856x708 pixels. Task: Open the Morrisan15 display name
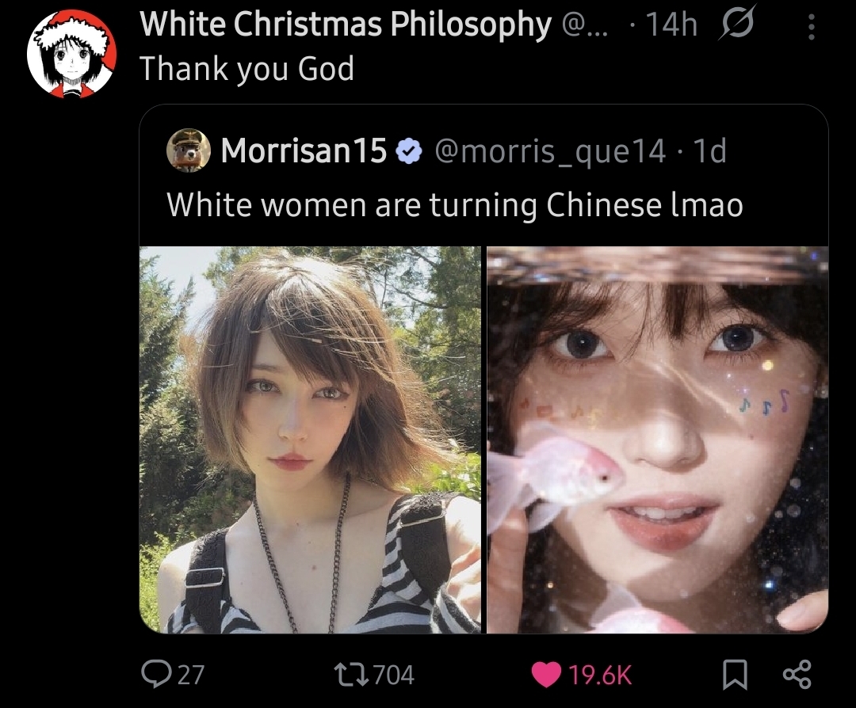304,151
